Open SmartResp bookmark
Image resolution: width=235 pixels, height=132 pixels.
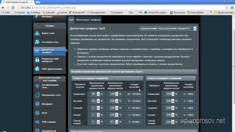[x=34, y=12]
